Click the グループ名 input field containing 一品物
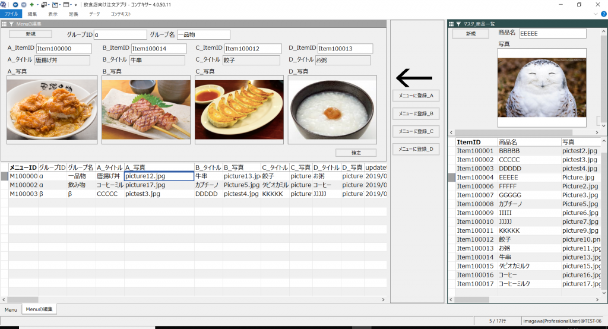This screenshot has width=608, height=329. click(202, 35)
